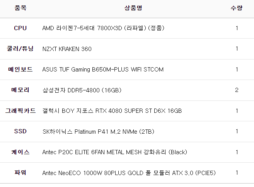Select the 메인보드 category label

coord(20,70)
